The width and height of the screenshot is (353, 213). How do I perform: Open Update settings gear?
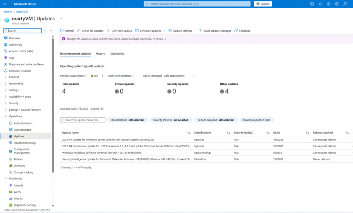coord(170,31)
